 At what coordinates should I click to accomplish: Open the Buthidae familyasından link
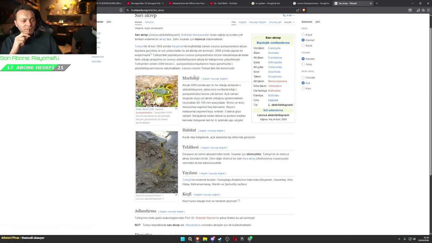[x=195, y=35]
